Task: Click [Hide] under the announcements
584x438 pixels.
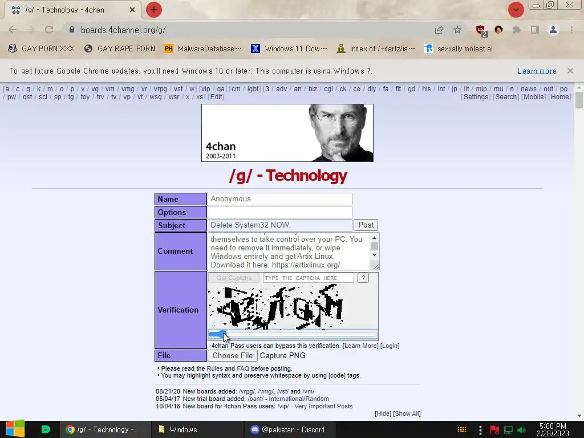Action: point(383,414)
